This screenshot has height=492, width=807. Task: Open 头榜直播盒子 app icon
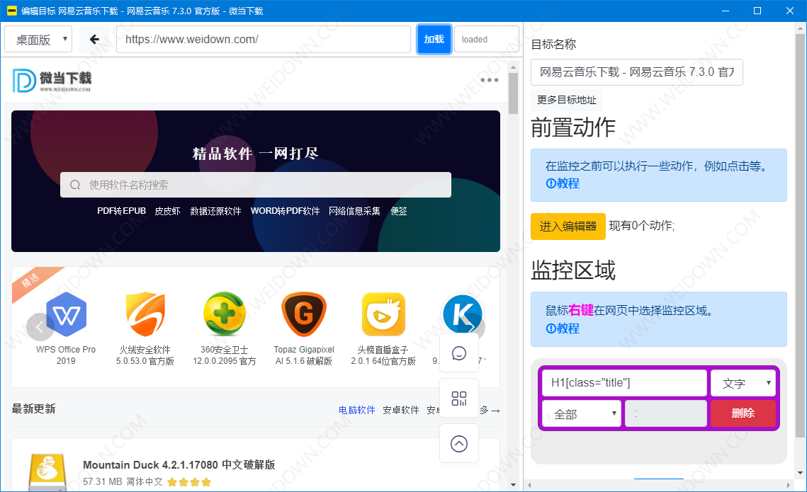pos(383,314)
